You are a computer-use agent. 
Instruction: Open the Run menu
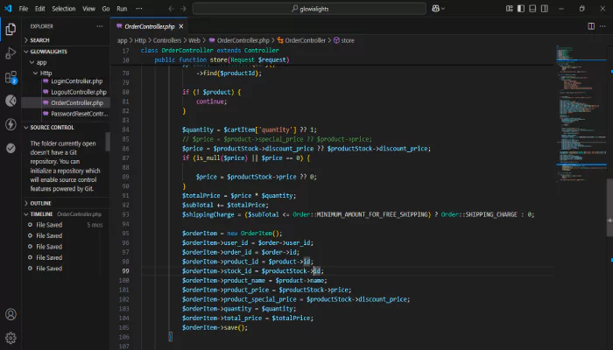pos(122,9)
